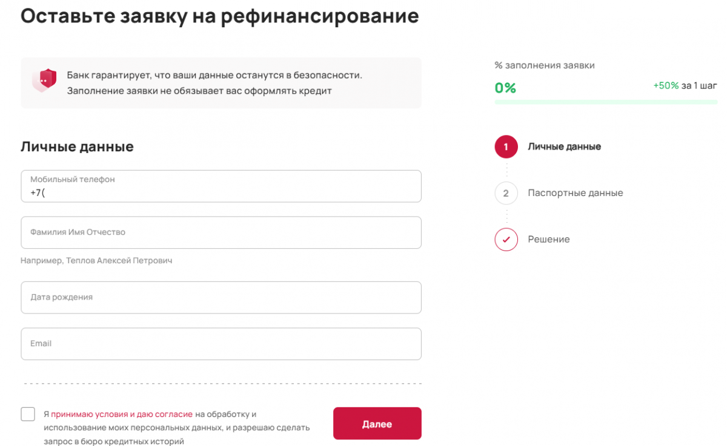Select the 'Решение' step label
The width and height of the screenshot is (727, 446).
click(549, 240)
